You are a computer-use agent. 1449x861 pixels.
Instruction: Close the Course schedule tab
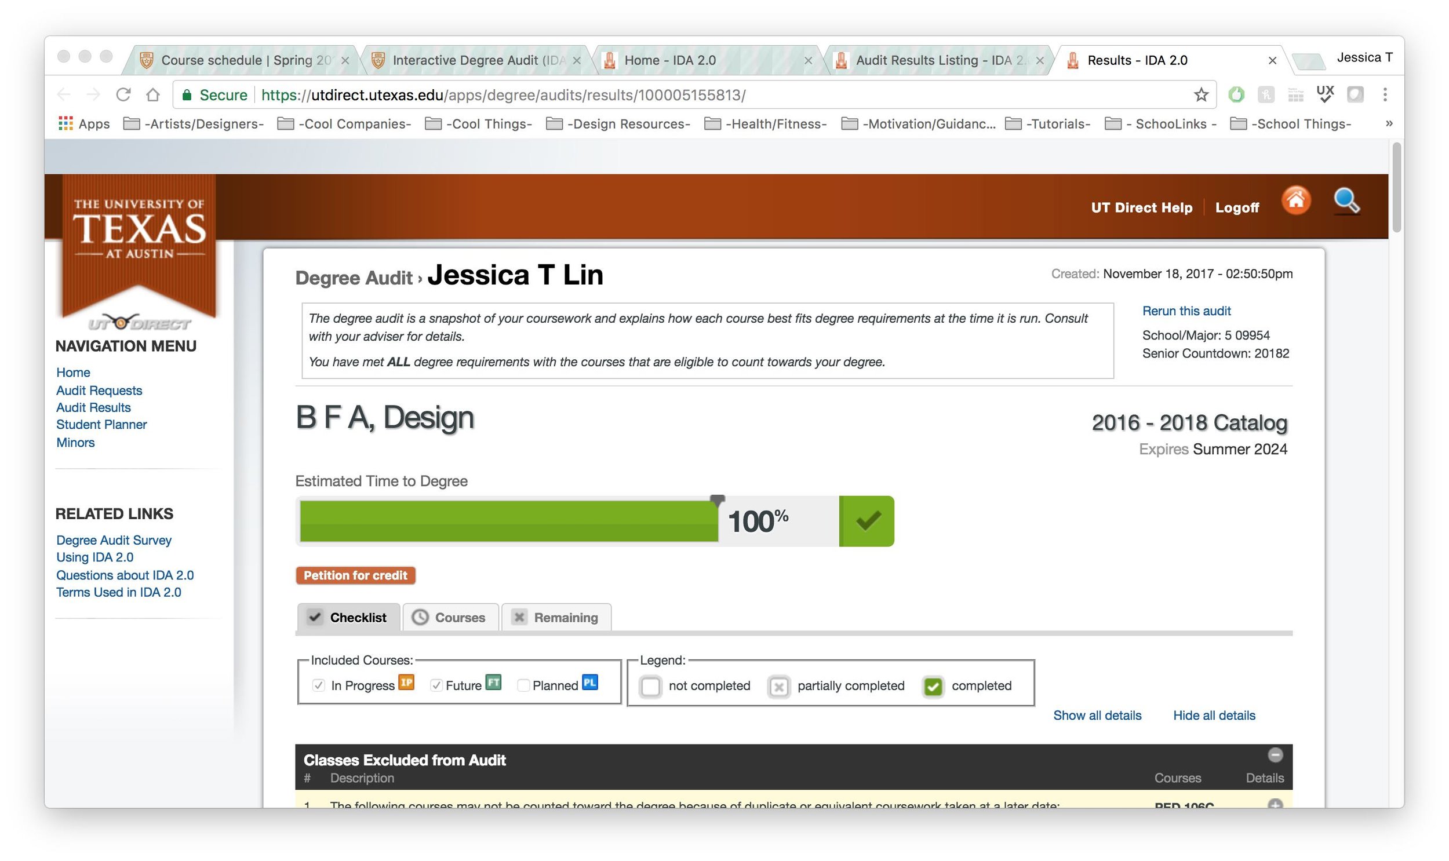click(345, 60)
